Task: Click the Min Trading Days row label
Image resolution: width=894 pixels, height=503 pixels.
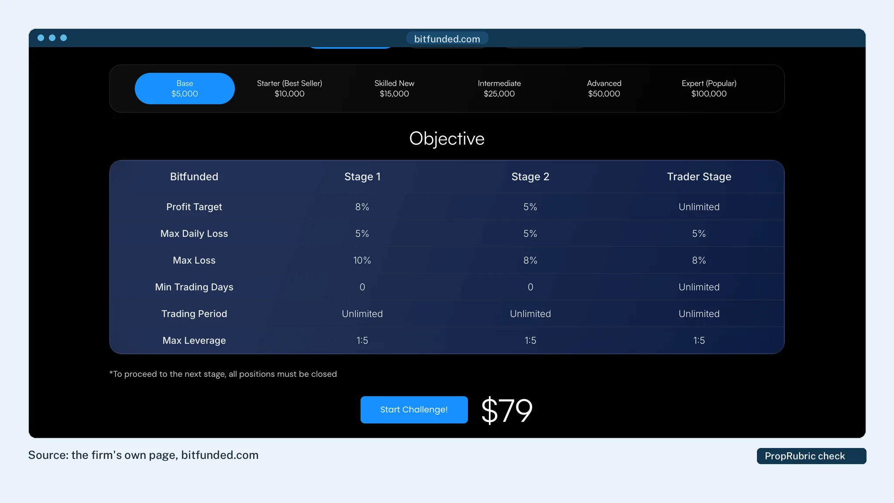Action: pos(194,287)
